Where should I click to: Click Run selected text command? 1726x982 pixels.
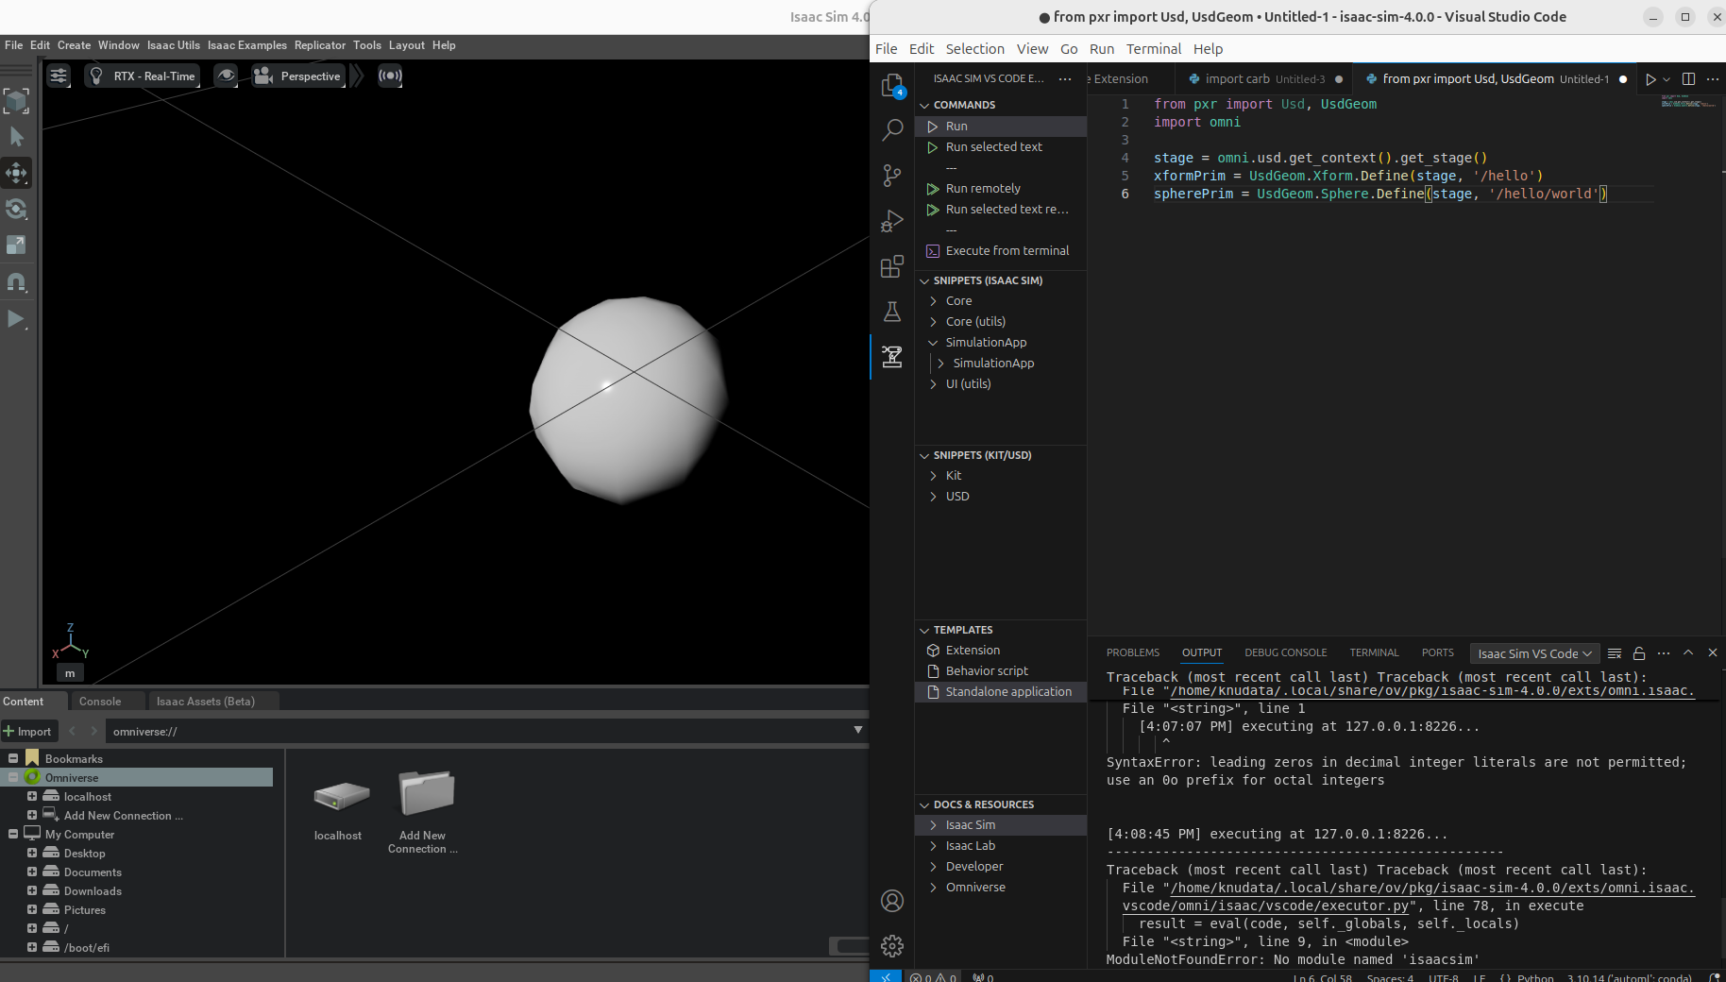[x=993, y=147]
